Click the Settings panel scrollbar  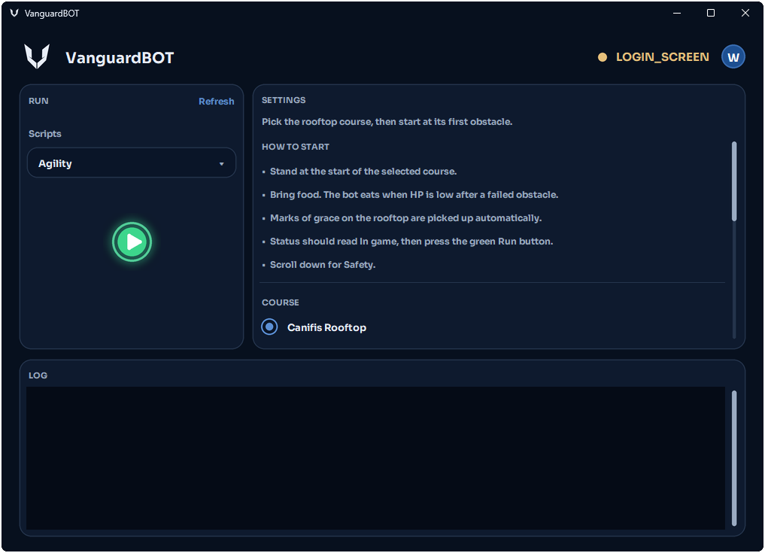point(733,181)
